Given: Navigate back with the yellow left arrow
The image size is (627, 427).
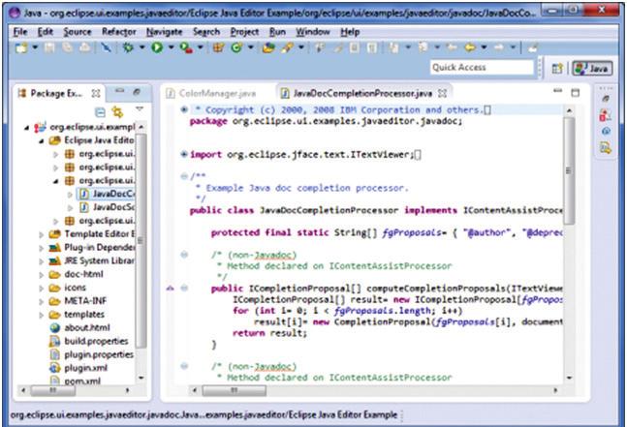Looking at the screenshot, I should [x=470, y=48].
